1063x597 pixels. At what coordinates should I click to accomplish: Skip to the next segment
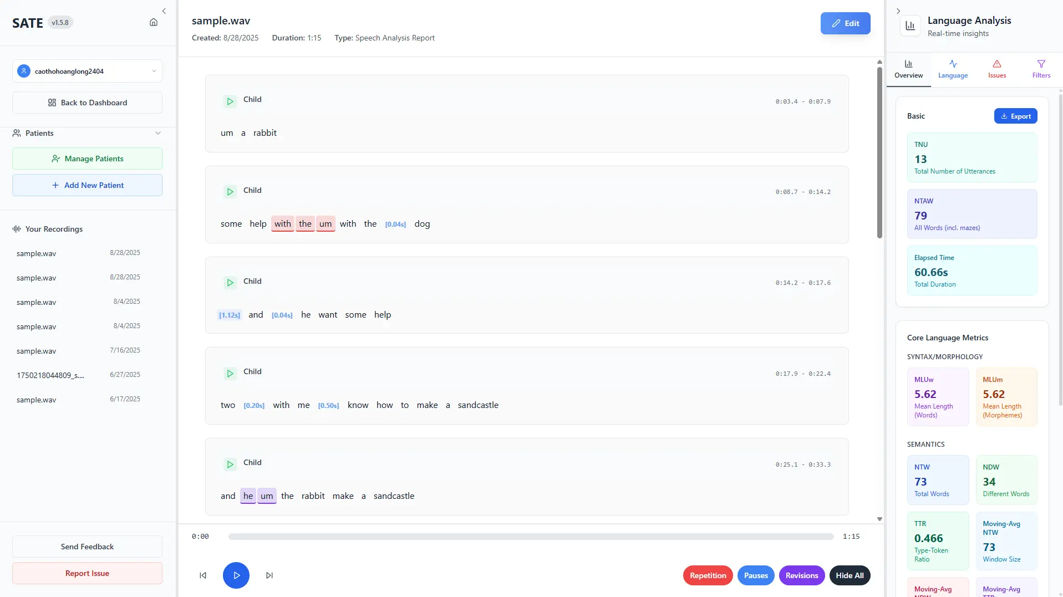269,575
